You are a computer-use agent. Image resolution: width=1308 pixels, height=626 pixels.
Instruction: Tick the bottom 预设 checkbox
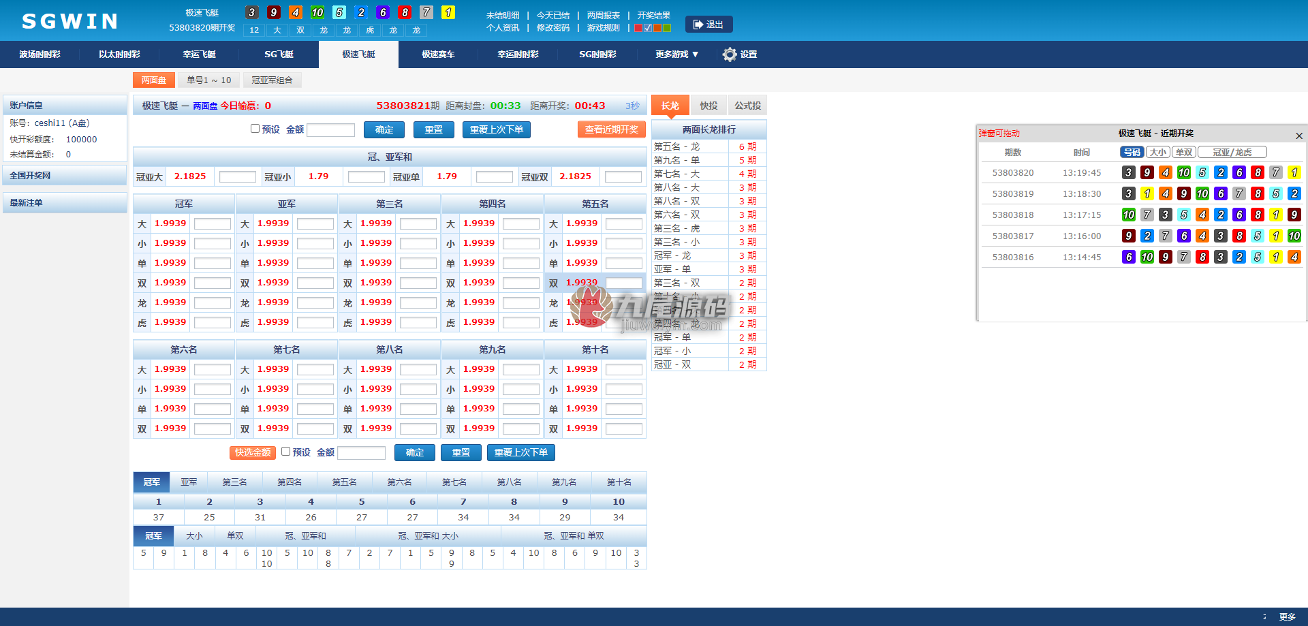click(285, 451)
